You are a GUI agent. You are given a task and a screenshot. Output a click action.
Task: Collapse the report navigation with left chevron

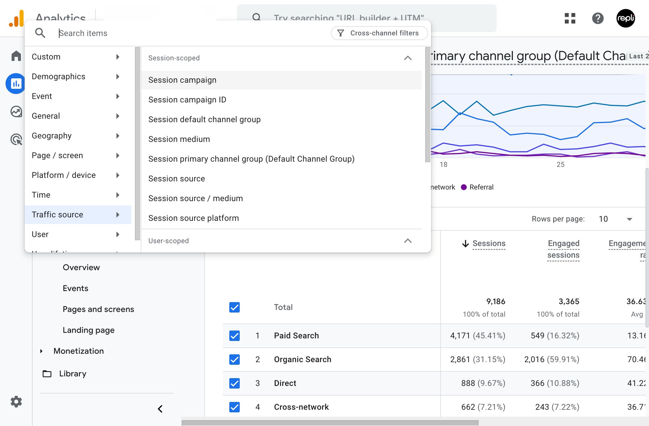tap(160, 409)
